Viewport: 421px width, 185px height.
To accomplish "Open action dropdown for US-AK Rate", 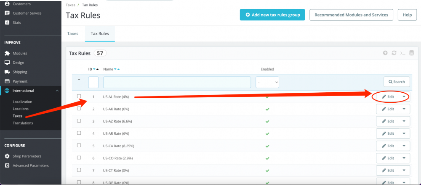I will click(404, 109).
